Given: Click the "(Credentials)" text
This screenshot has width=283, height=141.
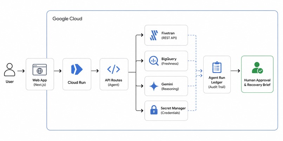Looking at the screenshot, I should 170,113.
